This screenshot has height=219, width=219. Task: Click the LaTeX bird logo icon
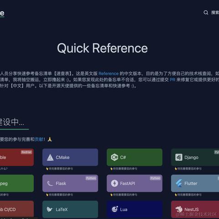[50, 209]
